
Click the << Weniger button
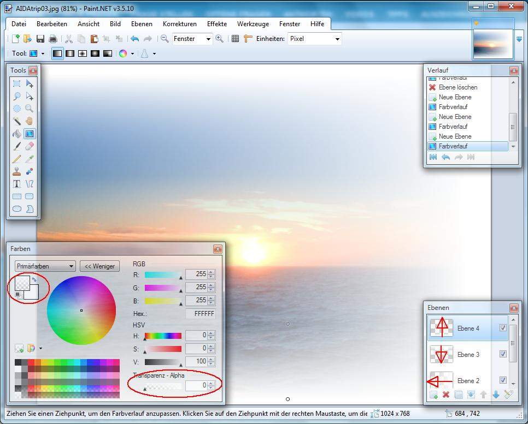99,266
